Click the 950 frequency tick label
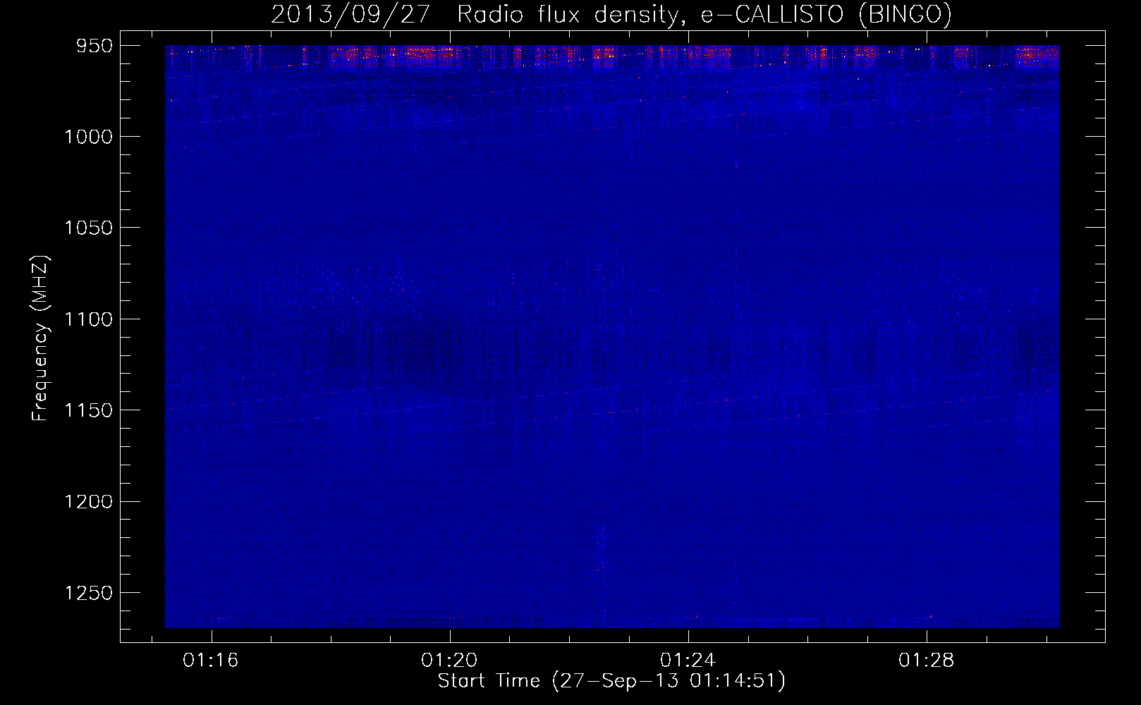The image size is (1141, 705). tap(94, 46)
